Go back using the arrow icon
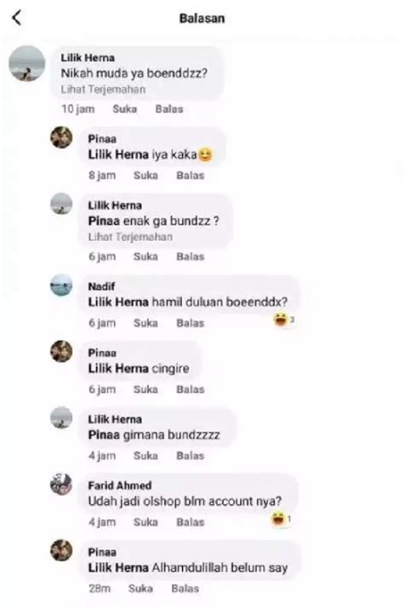405x610 pixels. [x=17, y=18]
